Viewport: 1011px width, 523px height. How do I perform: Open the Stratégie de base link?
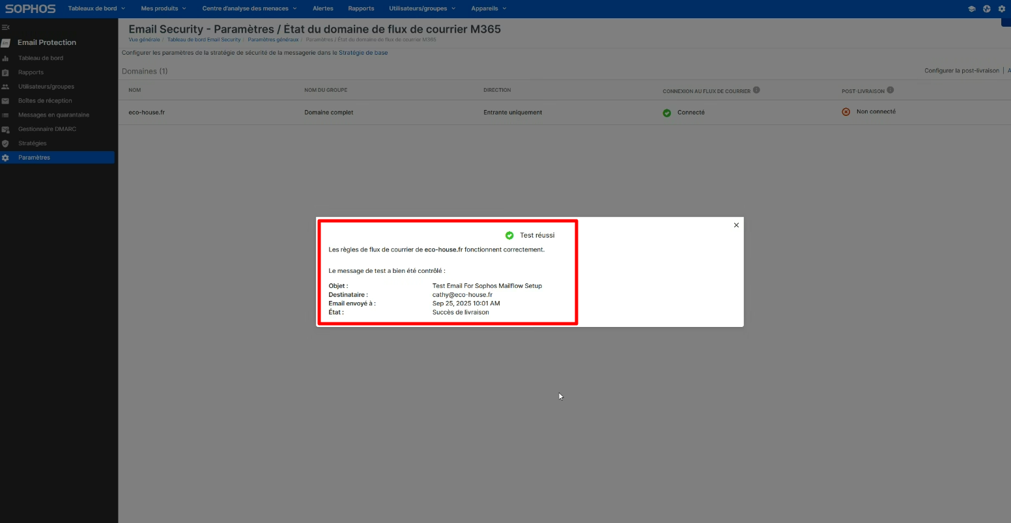pos(363,53)
